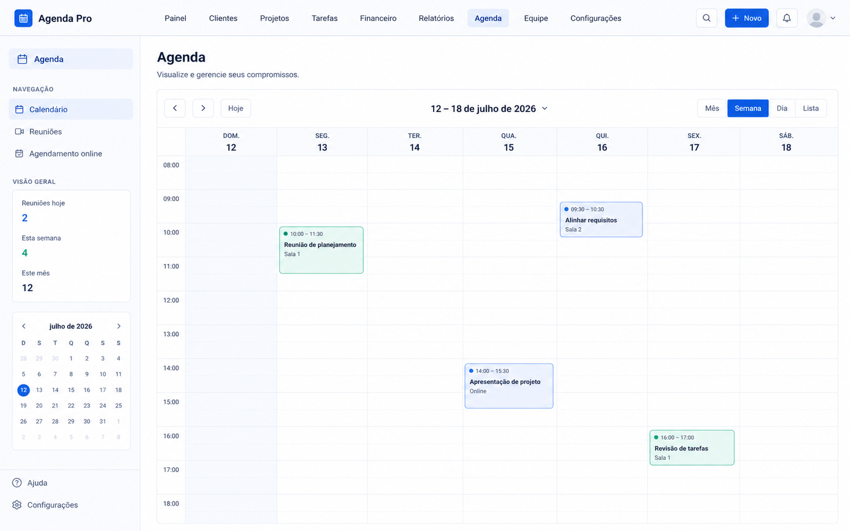The image size is (850, 531).
Task: Click the sidebar Agenda header calendar icon
Action: click(x=22, y=59)
